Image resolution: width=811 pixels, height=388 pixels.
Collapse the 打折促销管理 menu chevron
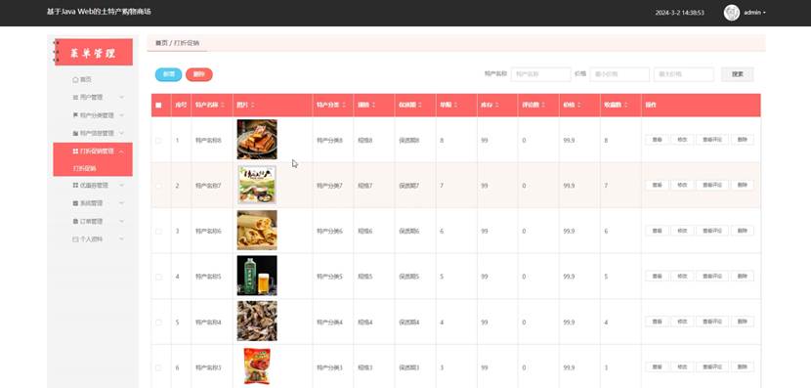[121, 151]
